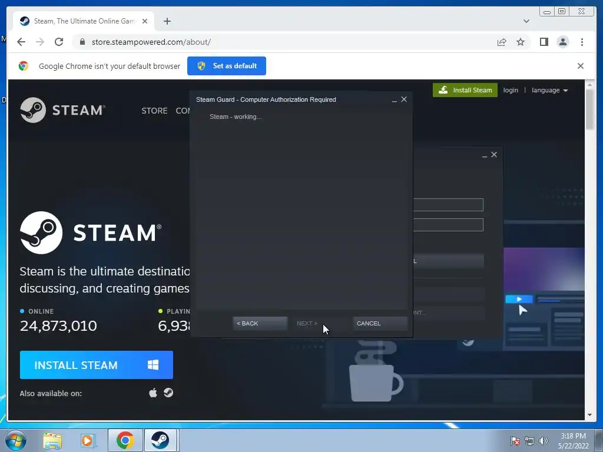Expand the tab search chevron
Viewport: 603px width, 452px height.
click(526, 21)
